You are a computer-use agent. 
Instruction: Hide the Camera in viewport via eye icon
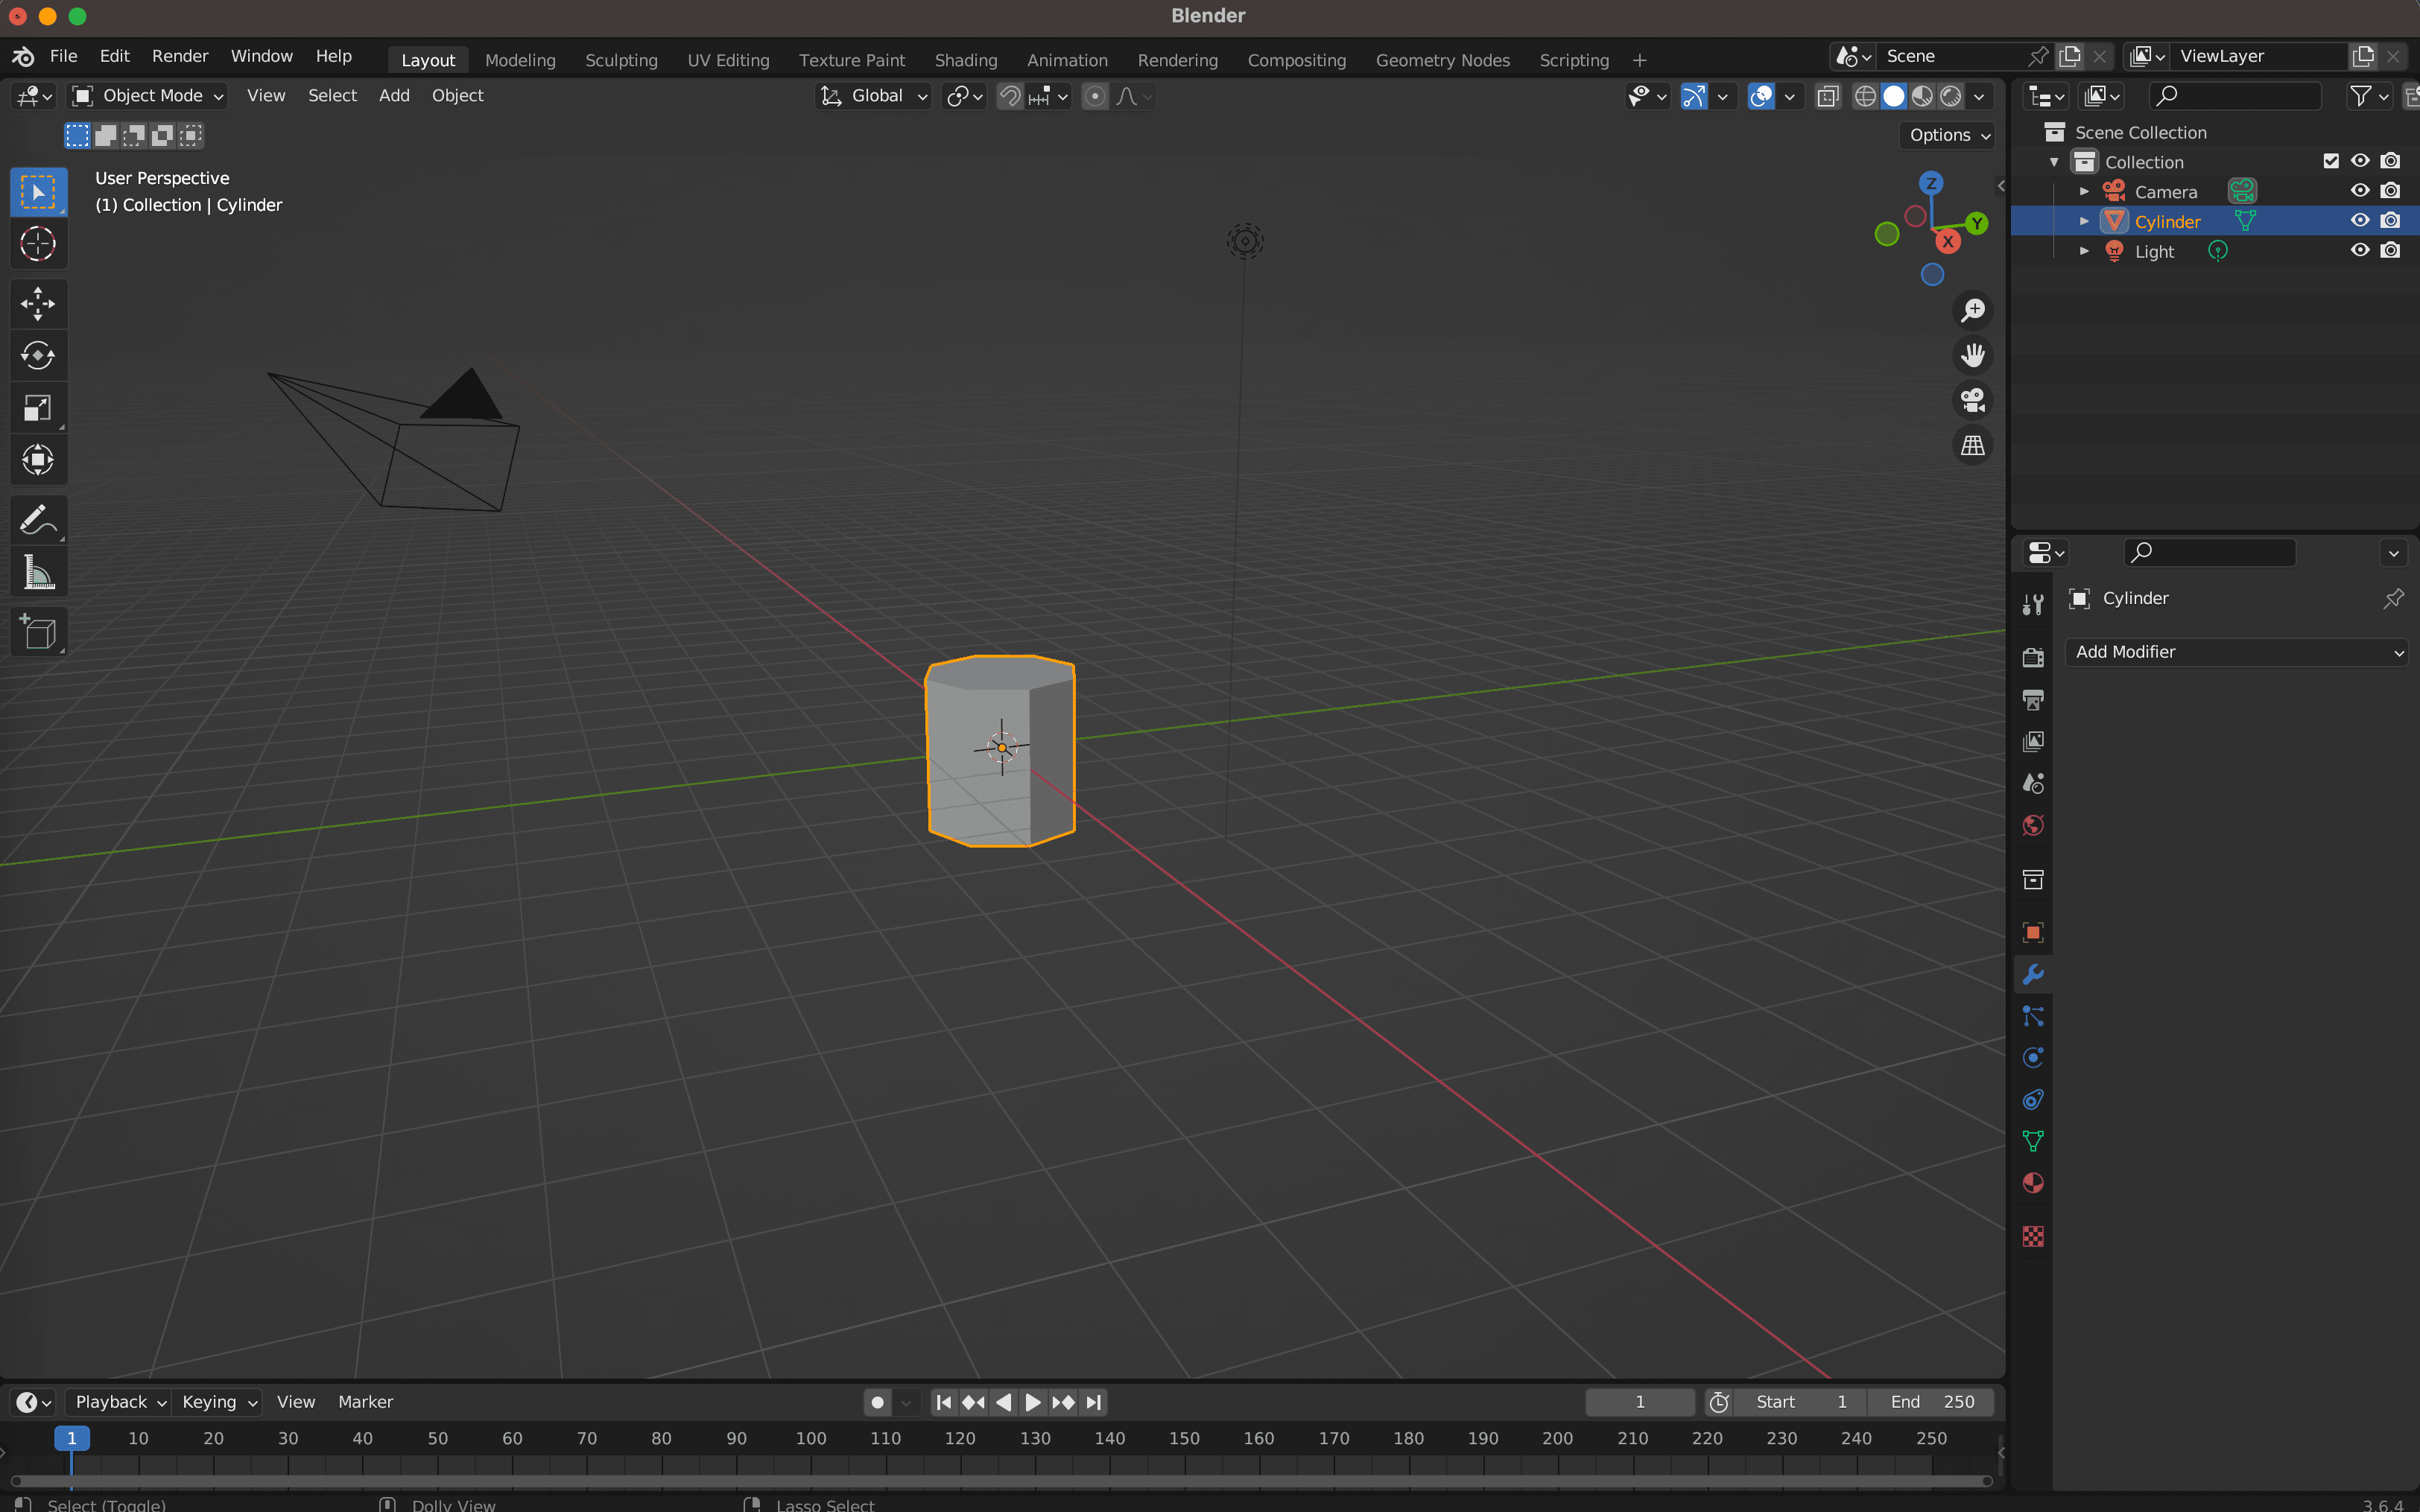[x=2360, y=191]
